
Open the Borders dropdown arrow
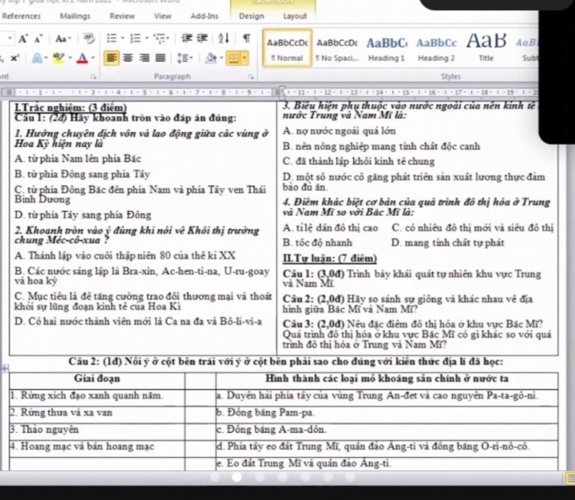tap(245, 57)
